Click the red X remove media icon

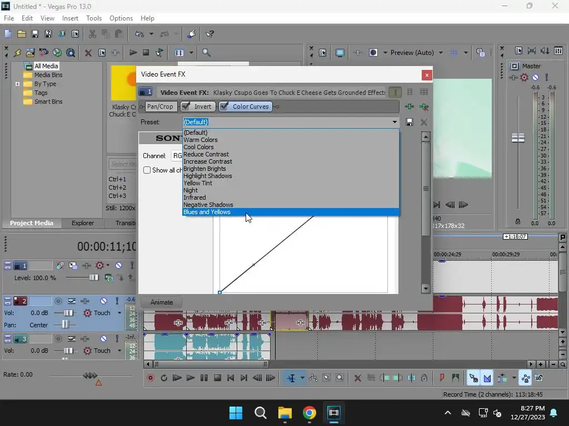(x=88, y=53)
